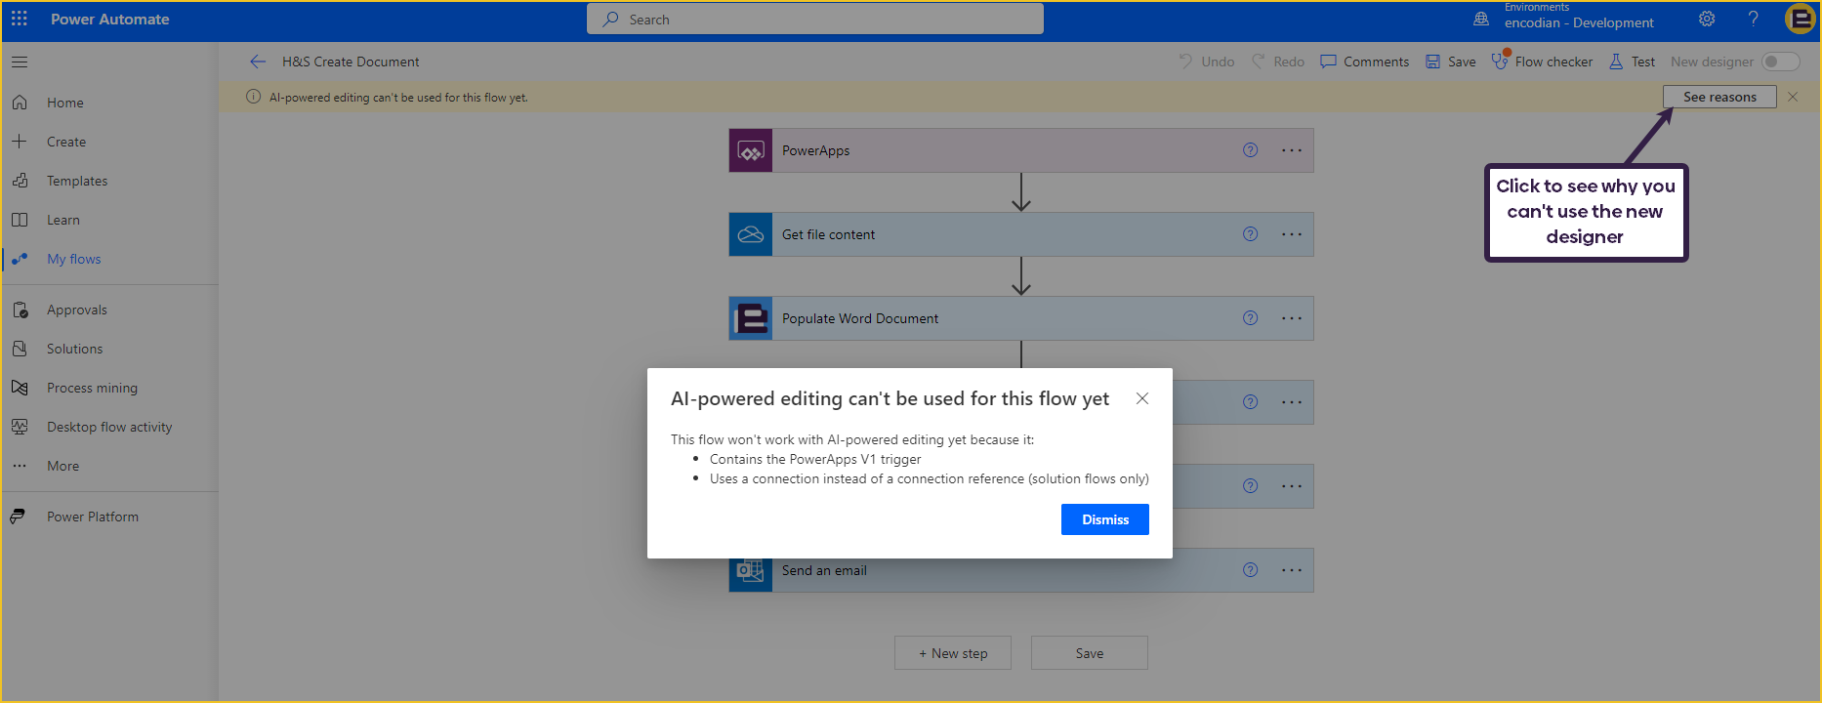Click the Save button below the flow
This screenshot has height=703, width=1822.
[x=1090, y=653]
